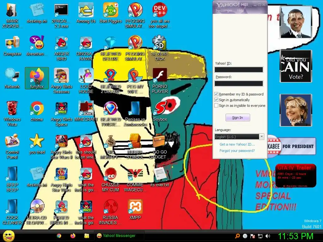Uncheck Remember my ID & password
Image resolution: width=323 pixels, height=242 pixels.
[216, 94]
